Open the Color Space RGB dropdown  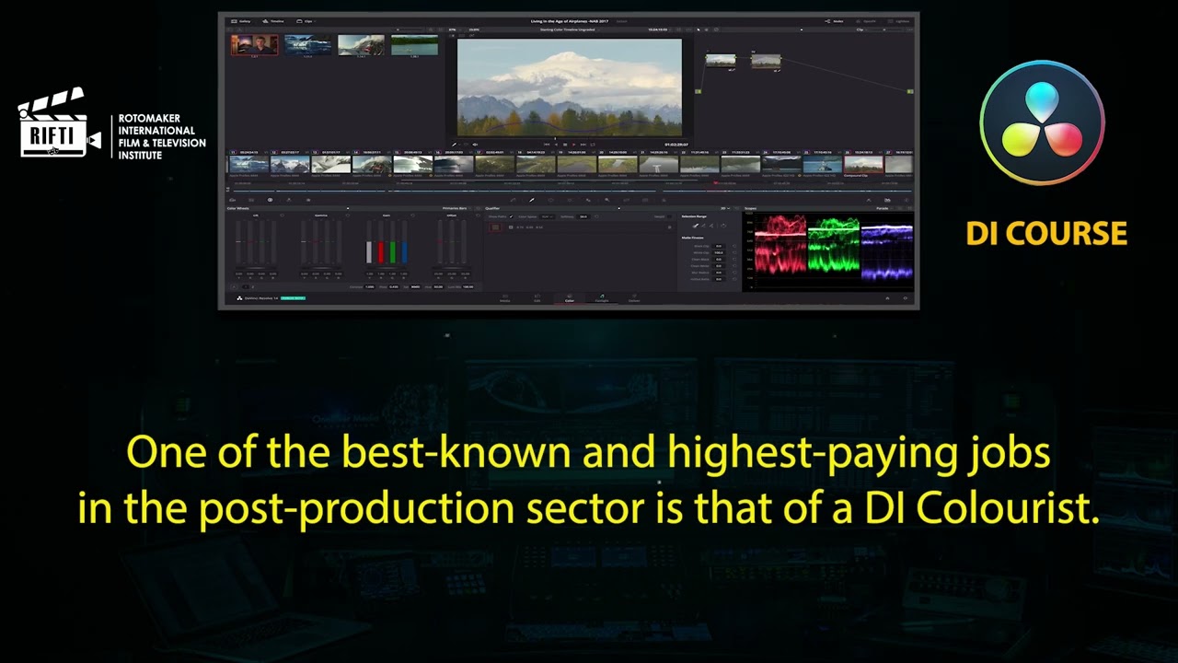click(x=549, y=216)
